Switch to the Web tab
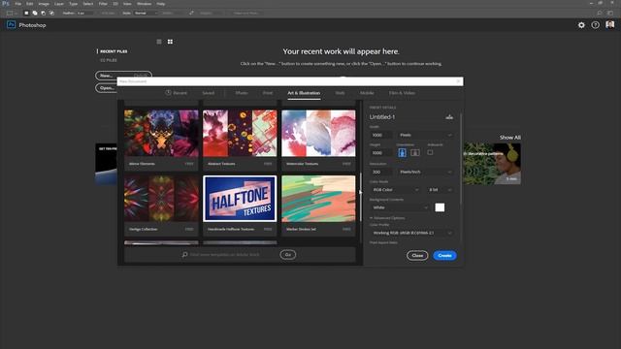Image resolution: width=621 pixels, height=349 pixels. tap(340, 93)
